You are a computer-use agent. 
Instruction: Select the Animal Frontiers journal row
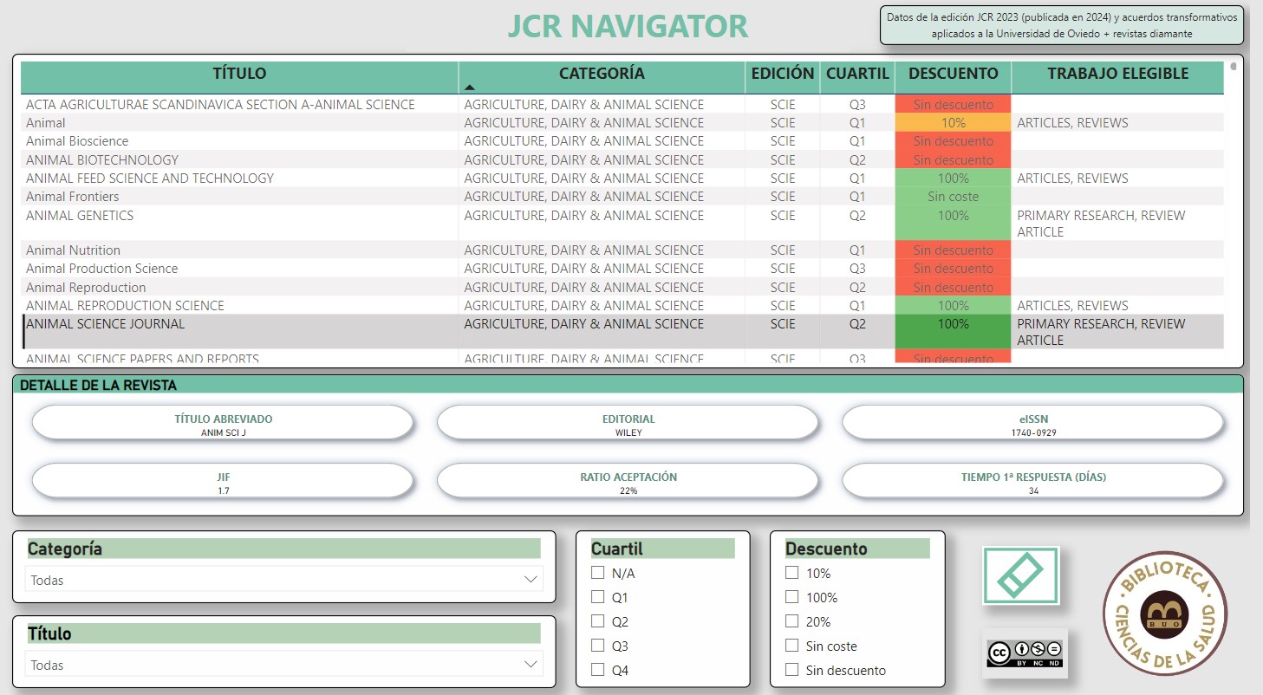tap(73, 197)
